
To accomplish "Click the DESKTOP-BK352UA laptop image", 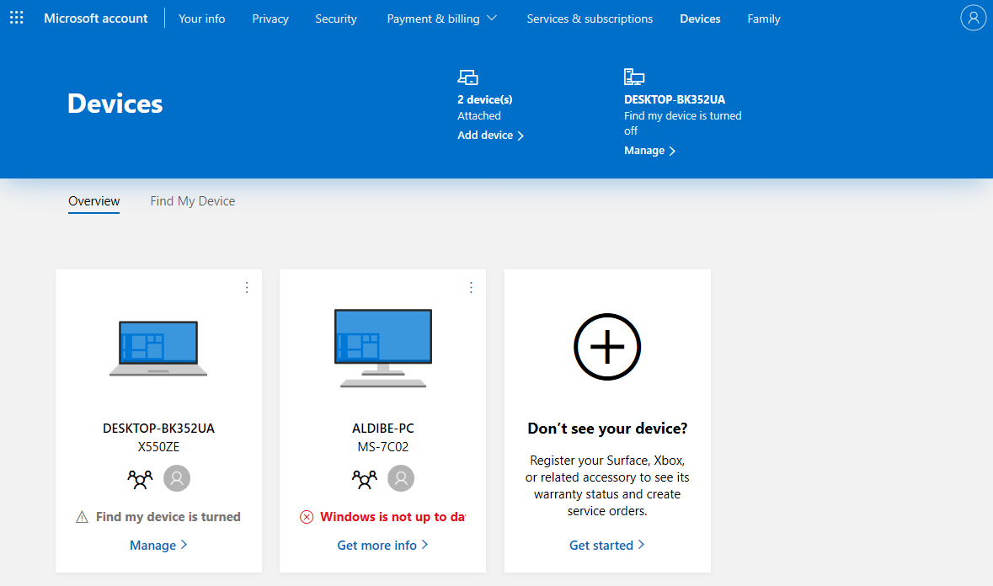I will click(x=158, y=349).
